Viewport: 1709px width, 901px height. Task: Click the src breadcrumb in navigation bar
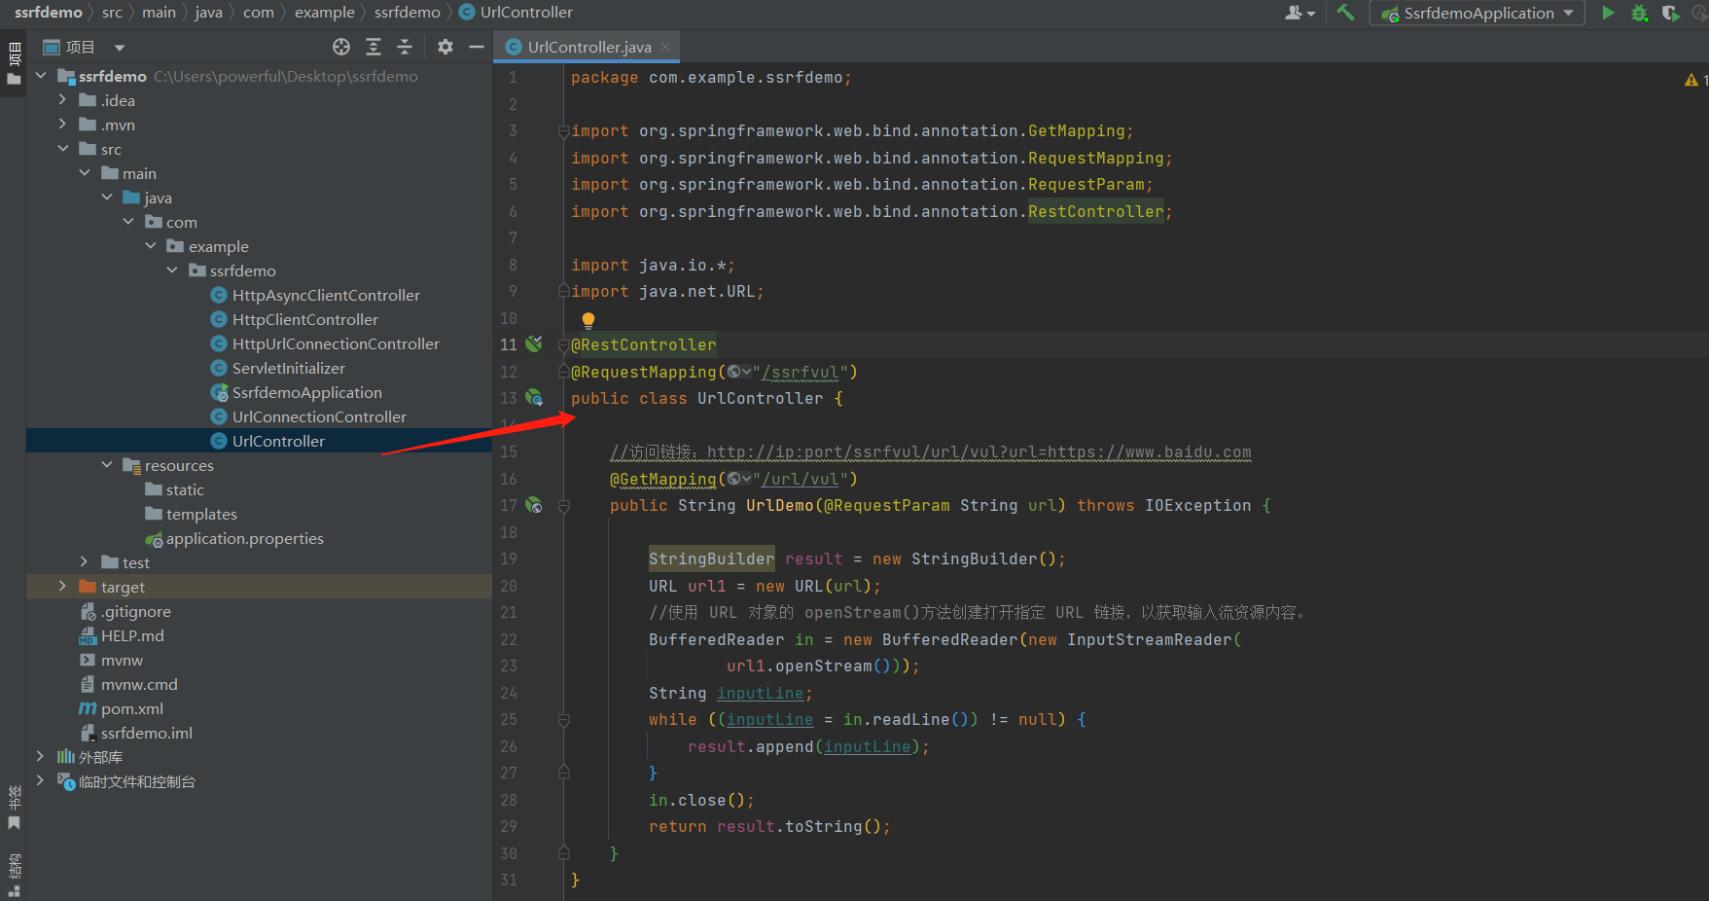click(x=112, y=12)
